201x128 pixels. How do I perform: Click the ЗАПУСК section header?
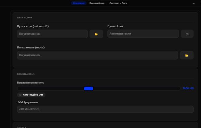click(21, 127)
